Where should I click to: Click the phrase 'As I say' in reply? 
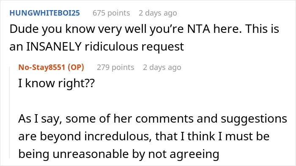tap(40, 119)
